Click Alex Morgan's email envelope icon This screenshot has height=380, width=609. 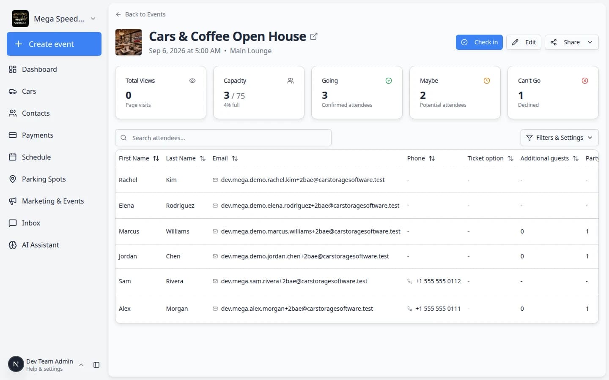tap(215, 309)
